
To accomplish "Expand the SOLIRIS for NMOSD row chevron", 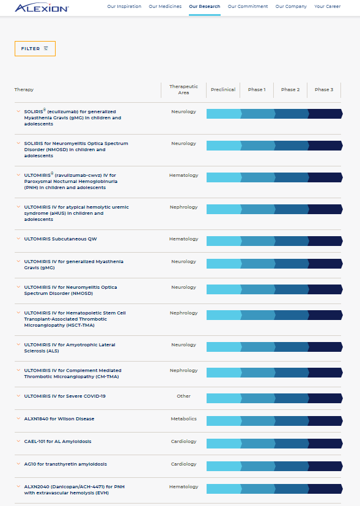I will click(18, 144).
